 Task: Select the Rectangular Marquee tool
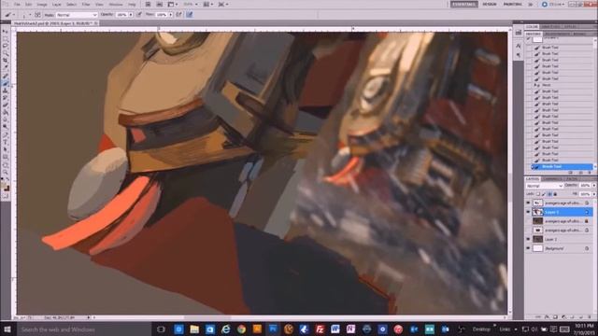[x=6, y=38]
